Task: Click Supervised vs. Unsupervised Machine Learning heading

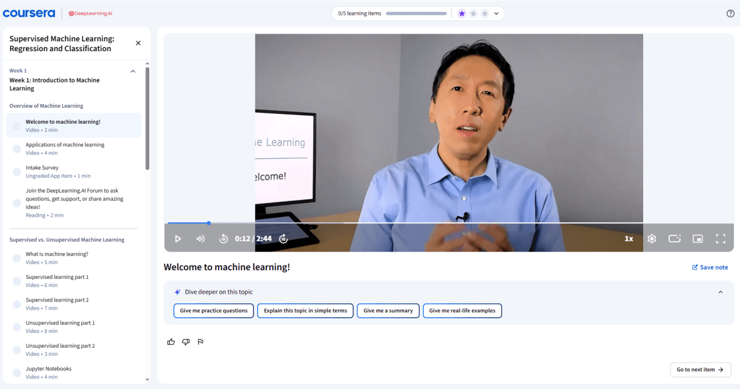Action: pos(67,239)
